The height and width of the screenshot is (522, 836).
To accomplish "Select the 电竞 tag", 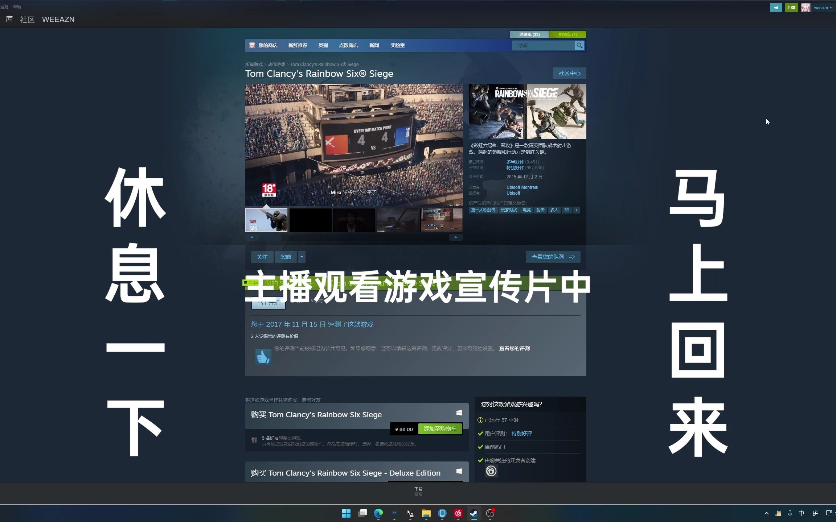I will tap(526, 210).
